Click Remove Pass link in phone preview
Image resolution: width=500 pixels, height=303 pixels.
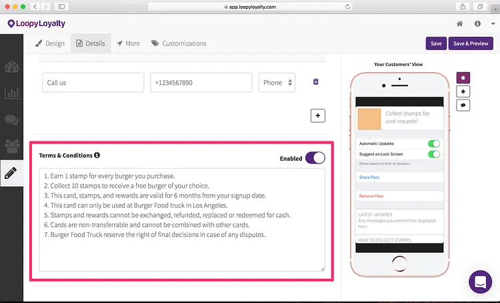(x=371, y=196)
